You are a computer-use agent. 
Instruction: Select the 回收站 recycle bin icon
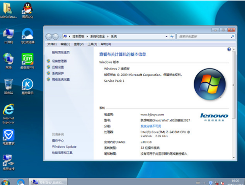click(x=8, y=86)
